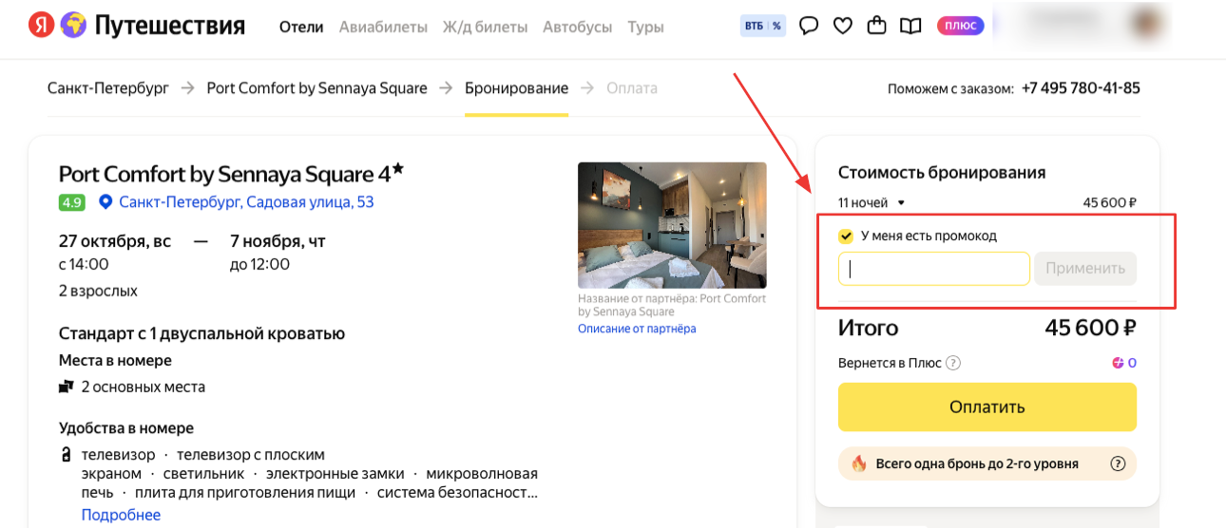Click the Yandex "Я" logo icon

pyautogui.click(x=40, y=26)
